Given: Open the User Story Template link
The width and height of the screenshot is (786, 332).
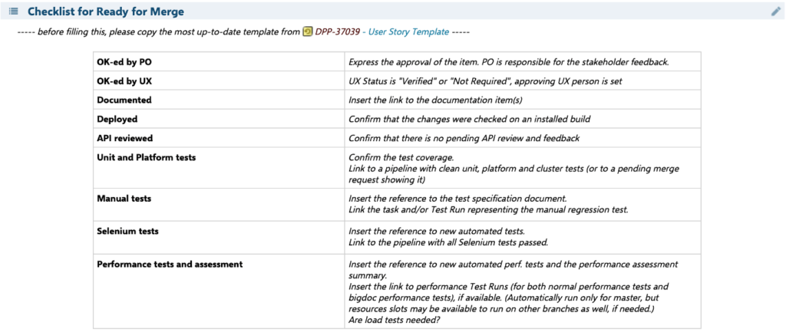Looking at the screenshot, I should pyautogui.click(x=408, y=32).
